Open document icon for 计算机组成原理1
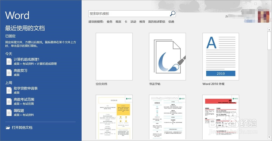The height and width of the screenshot is (141, 272). coord(9,61)
